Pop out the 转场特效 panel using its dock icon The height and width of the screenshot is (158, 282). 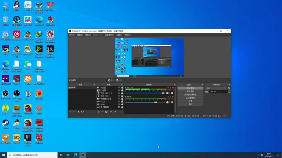(x=229, y=85)
